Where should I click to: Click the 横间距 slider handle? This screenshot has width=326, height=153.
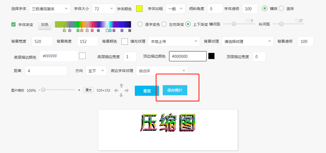234,24
